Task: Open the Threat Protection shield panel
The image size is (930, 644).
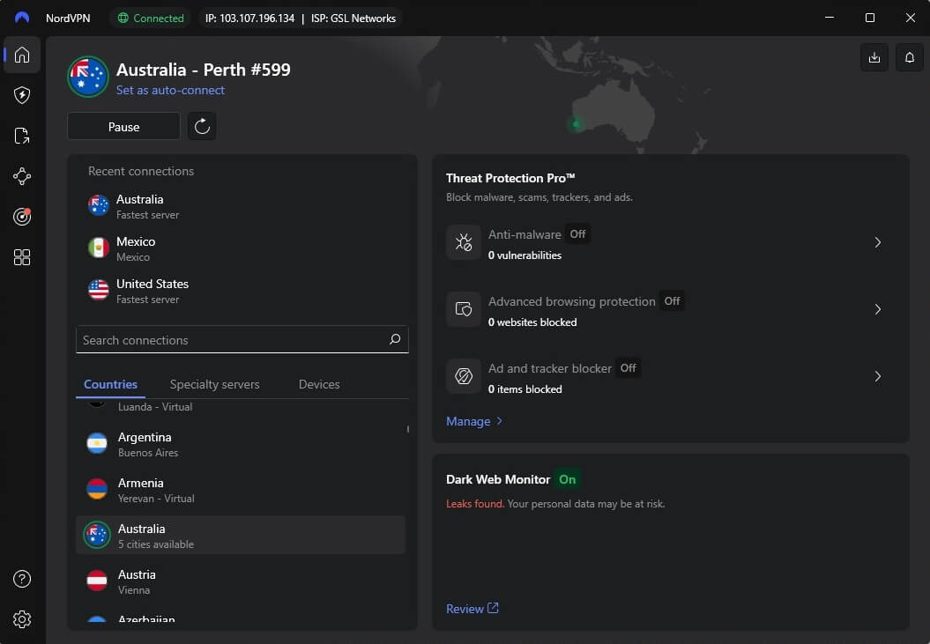Action: (x=21, y=95)
